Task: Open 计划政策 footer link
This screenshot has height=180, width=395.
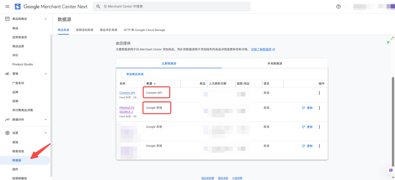Action: pyautogui.click(x=237, y=178)
